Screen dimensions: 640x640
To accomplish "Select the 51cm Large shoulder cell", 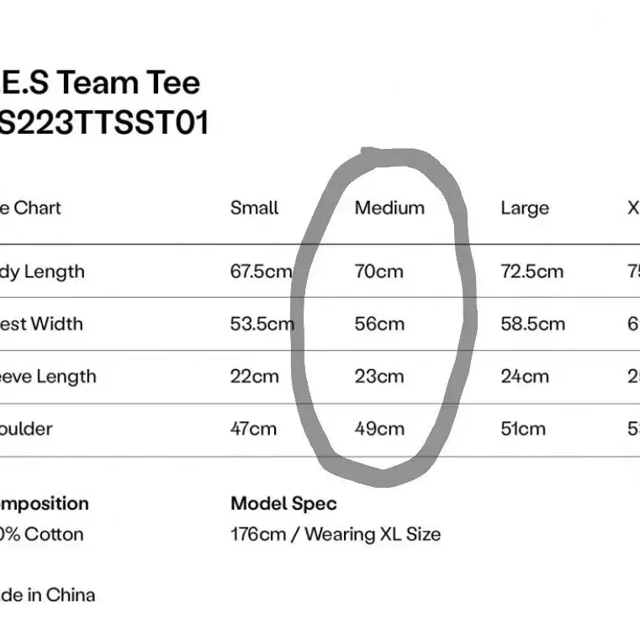I will pyautogui.click(x=523, y=429).
